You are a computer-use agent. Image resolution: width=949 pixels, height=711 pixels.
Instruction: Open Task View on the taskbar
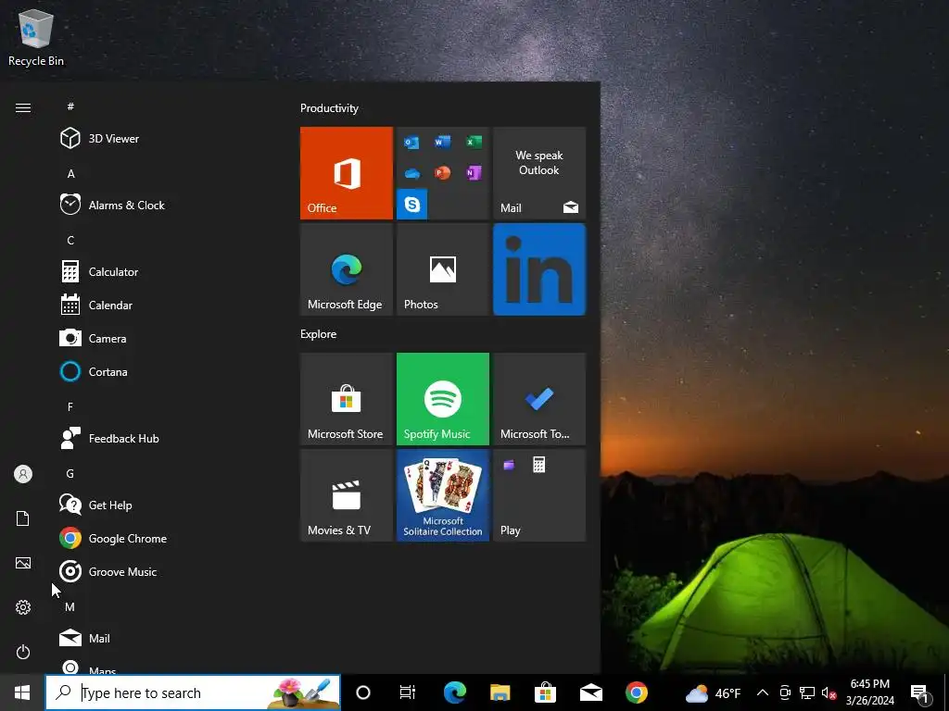pyautogui.click(x=408, y=692)
